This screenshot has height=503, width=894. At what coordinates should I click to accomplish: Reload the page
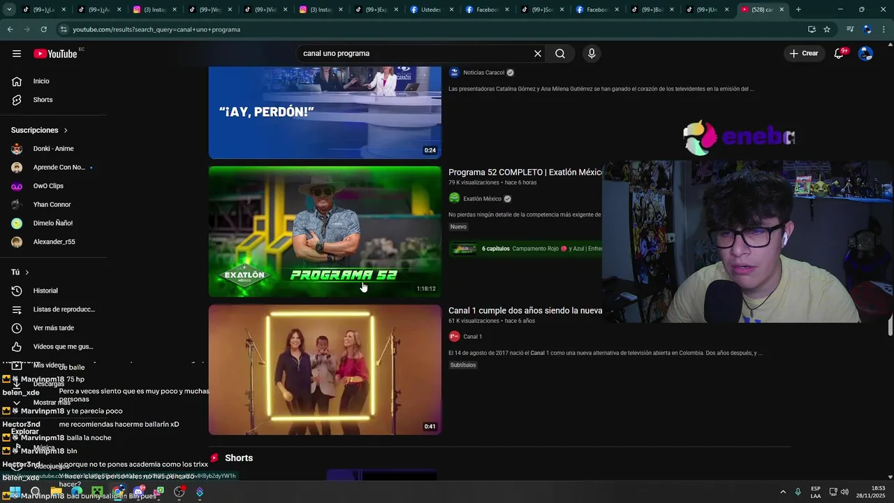click(x=43, y=29)
